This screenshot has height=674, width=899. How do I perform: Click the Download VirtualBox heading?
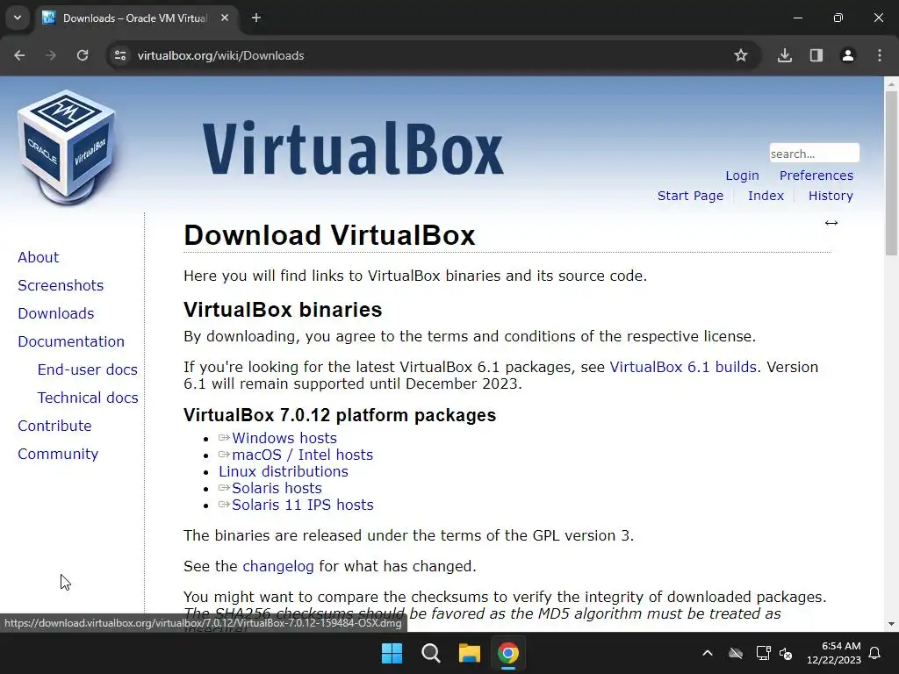(330, 235)
